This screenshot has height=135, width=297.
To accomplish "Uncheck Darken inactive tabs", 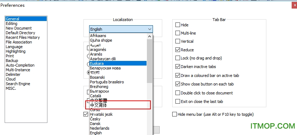I will click(x=178, y=67).
